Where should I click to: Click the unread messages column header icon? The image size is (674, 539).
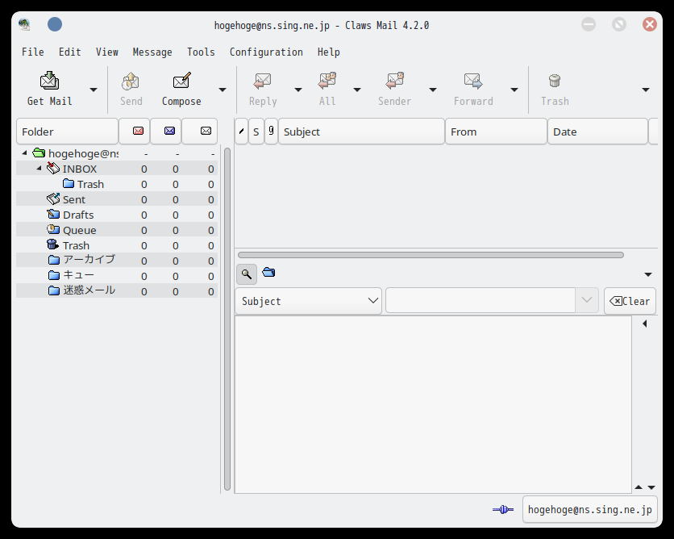pyautogui.click(x=170, y=131)
